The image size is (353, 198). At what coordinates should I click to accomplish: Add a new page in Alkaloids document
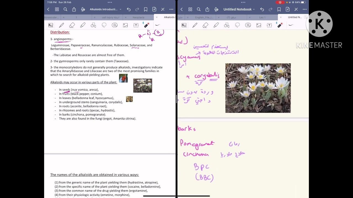[x=154, y=9]
